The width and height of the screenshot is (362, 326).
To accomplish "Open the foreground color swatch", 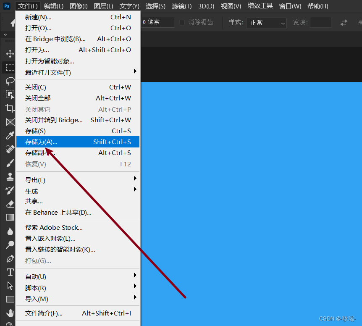I will 10,323.
